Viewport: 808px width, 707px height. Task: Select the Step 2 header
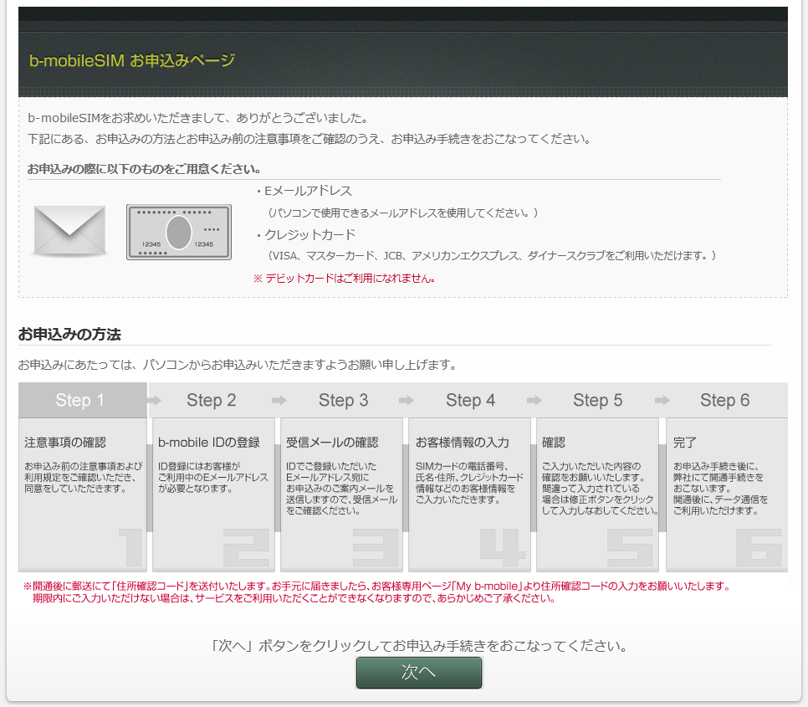pos(212,400)
